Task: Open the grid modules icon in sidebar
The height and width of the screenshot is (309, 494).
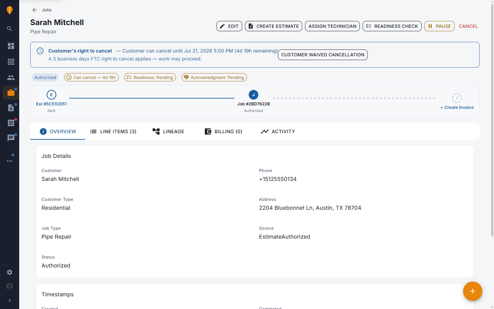Action: [x=11, y=62]
